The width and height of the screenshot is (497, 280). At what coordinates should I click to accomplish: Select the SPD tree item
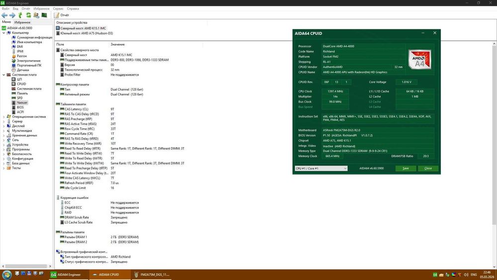(20, 98)
